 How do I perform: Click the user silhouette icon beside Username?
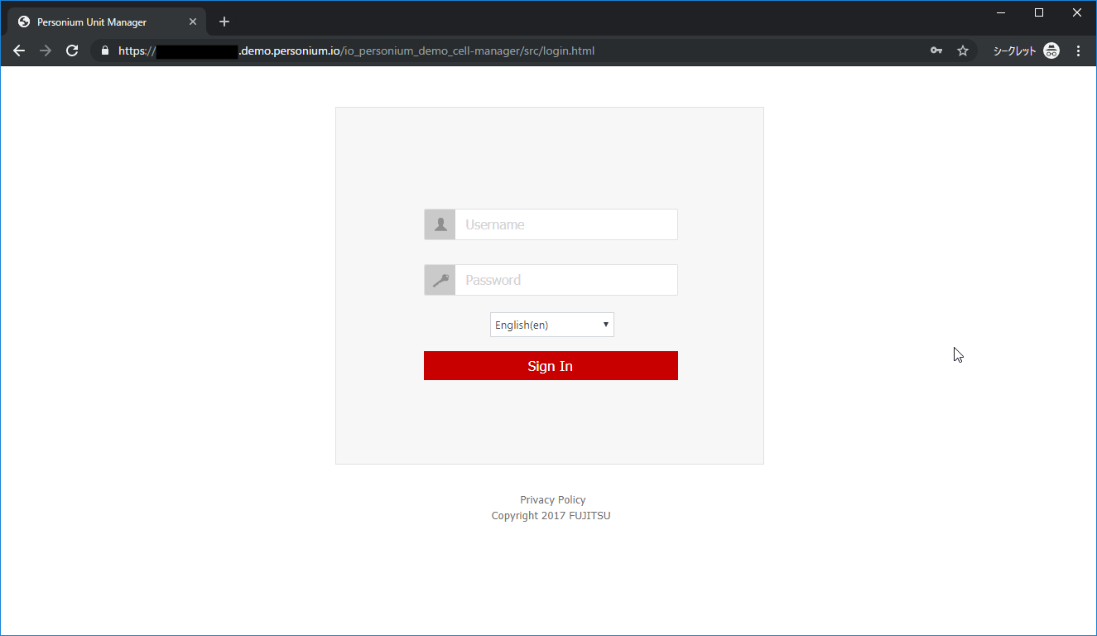point(440,224)
